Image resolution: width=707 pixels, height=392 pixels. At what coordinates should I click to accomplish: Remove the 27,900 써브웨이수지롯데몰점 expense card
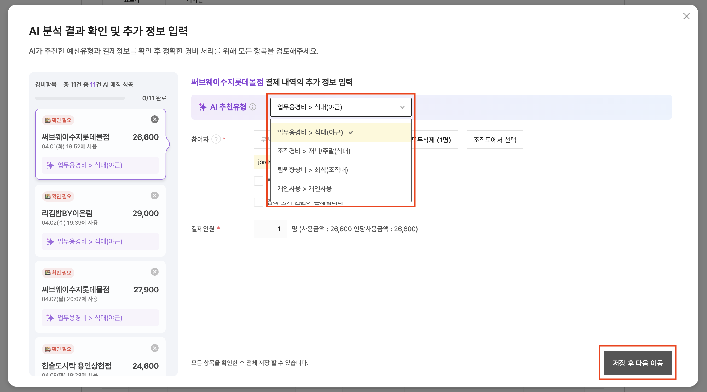[154, 272]
